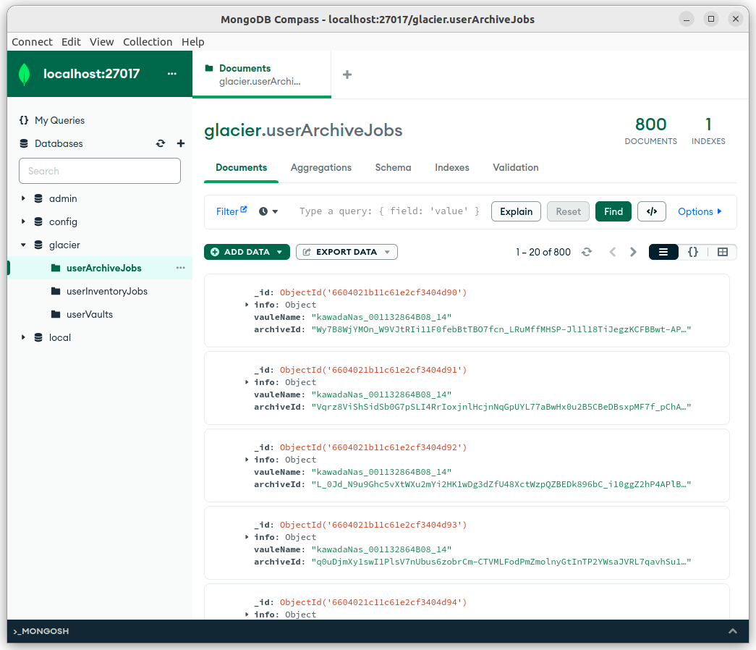This screenshot has height=650, width=756.
Task: Collapse the glacier database
Action: [22, 245]
